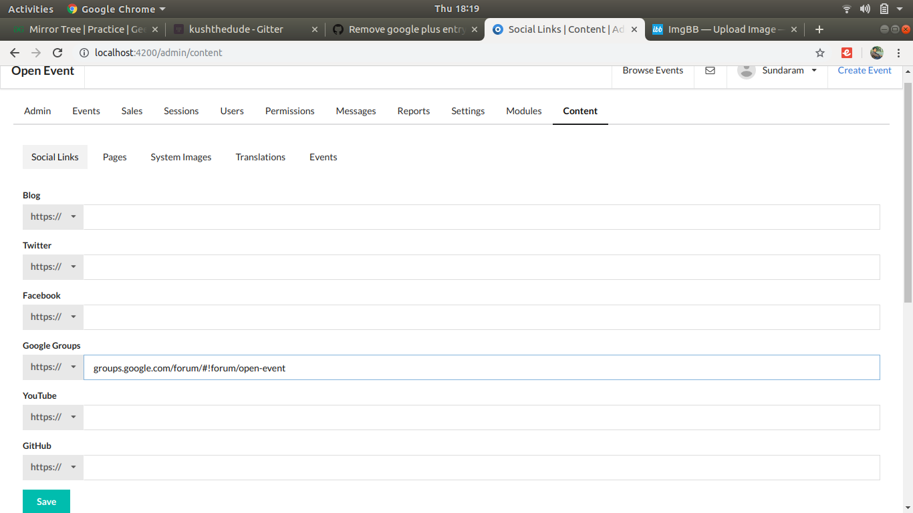Viewport: 913px width, 513px height.
Task: Select the Social Links sub-tab
Action: (x=55, y=157)
